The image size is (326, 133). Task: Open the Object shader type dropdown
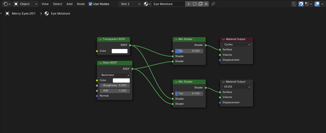click(x=25, y=4)
